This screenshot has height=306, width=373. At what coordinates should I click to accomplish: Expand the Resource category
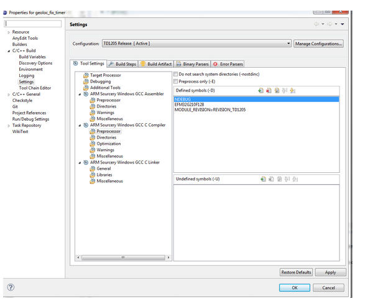click(9, 32)
